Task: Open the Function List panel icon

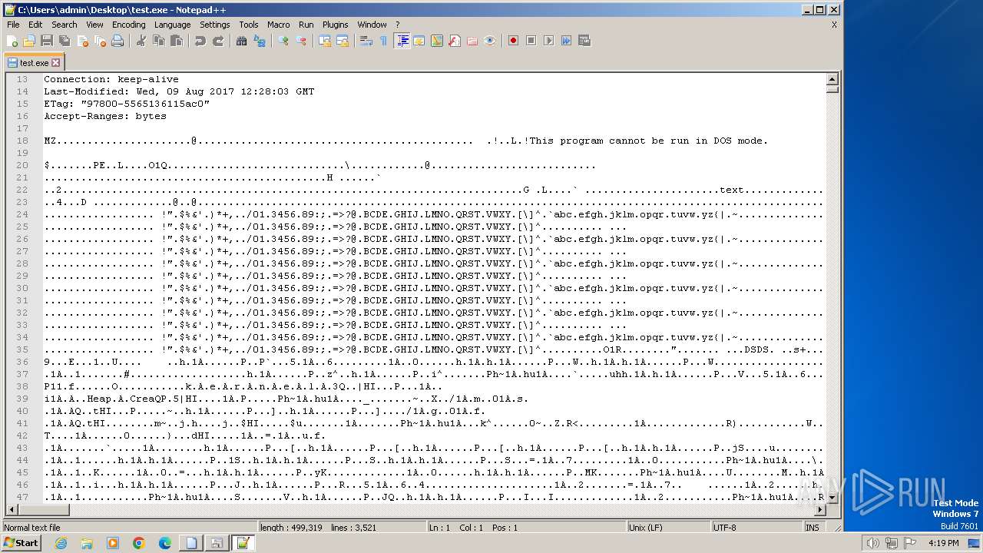Action: (455, 41)
